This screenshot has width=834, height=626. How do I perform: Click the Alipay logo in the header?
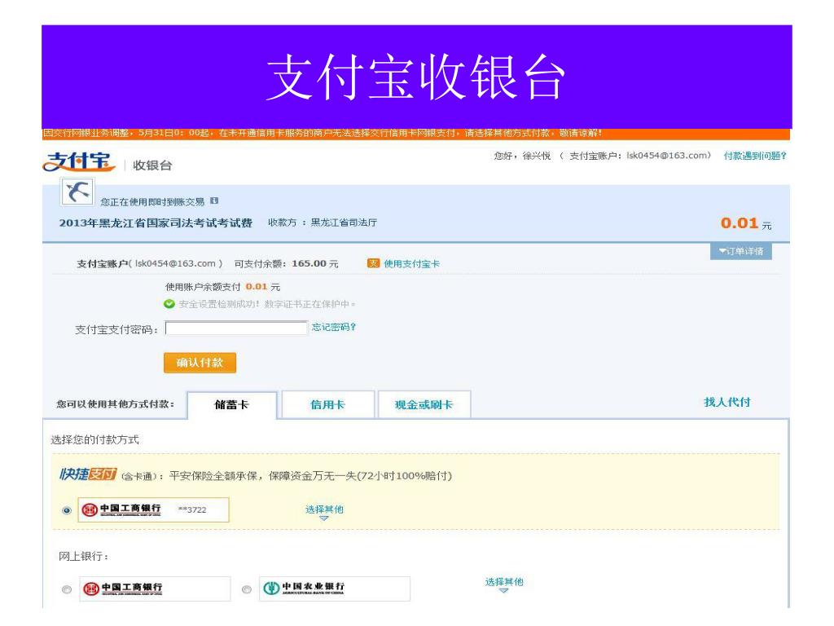coord(79,162)
